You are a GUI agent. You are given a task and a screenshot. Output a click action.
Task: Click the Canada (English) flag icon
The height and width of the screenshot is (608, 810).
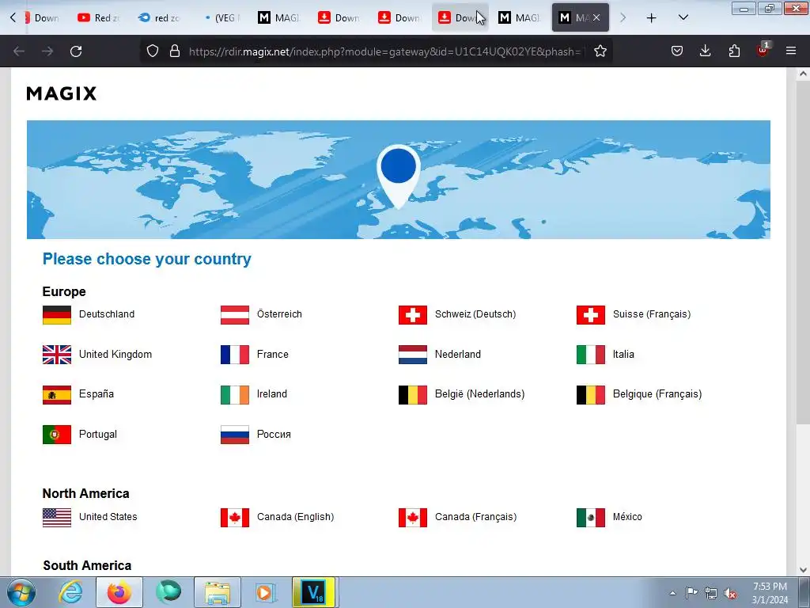click(x=234, y=518)
